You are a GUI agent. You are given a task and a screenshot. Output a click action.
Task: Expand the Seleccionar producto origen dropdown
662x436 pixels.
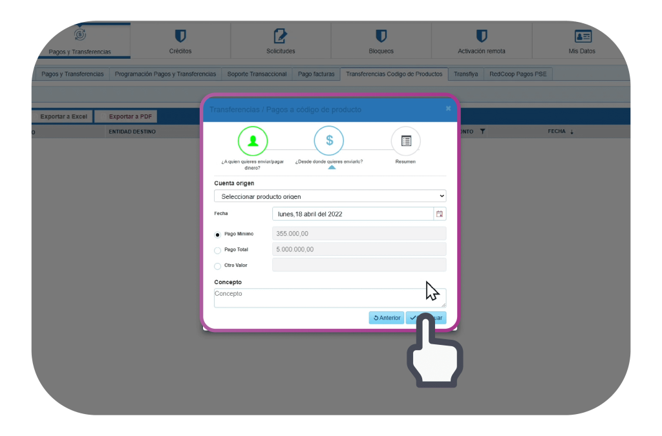(x=330, y=196)
